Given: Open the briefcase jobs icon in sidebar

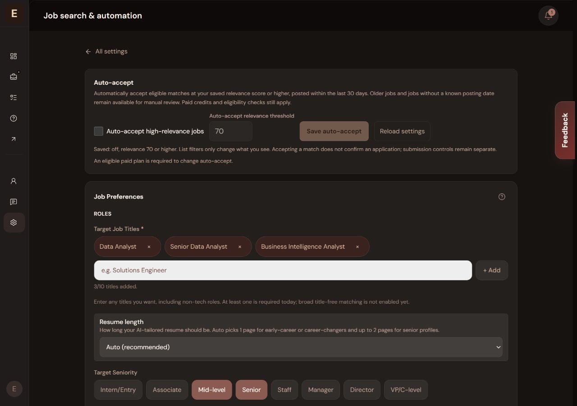Looking at the screenshot, I should pyautogui.click(x=14, y=77).
